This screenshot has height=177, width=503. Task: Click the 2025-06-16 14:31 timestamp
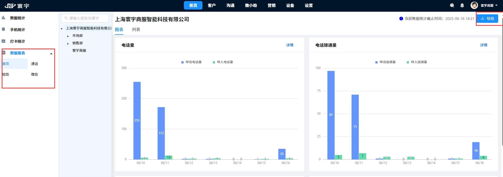460,19
